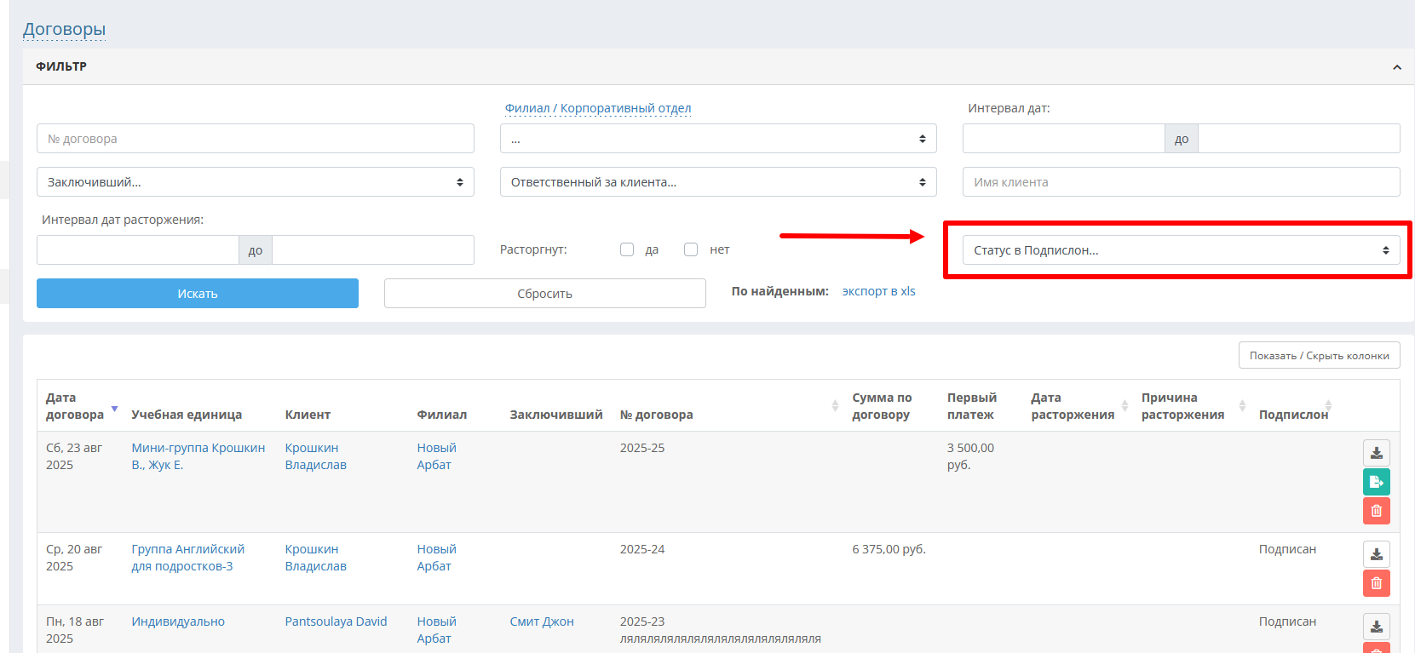Download the contract 2025-23 file

1376,627
